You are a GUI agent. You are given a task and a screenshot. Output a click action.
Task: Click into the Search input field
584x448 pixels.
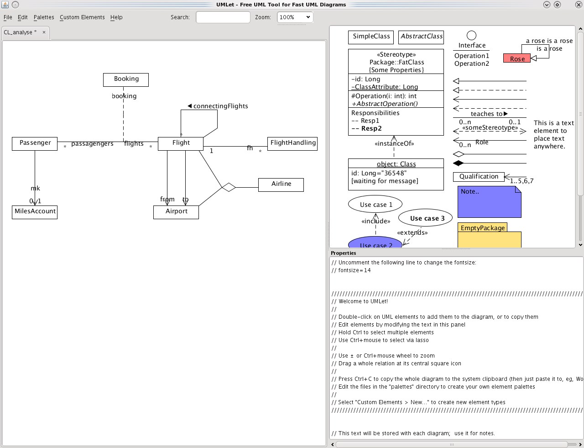pyautogui.click(x=223, y=17)
